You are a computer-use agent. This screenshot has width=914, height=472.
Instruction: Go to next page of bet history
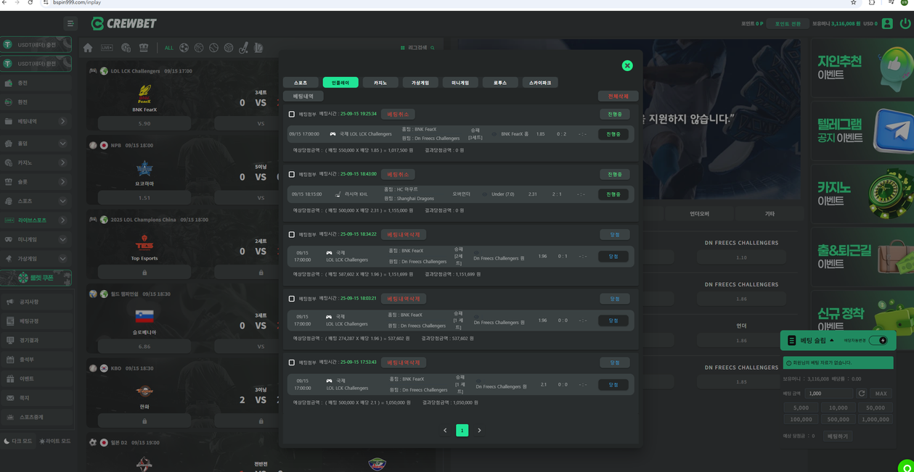click(479, 431)
